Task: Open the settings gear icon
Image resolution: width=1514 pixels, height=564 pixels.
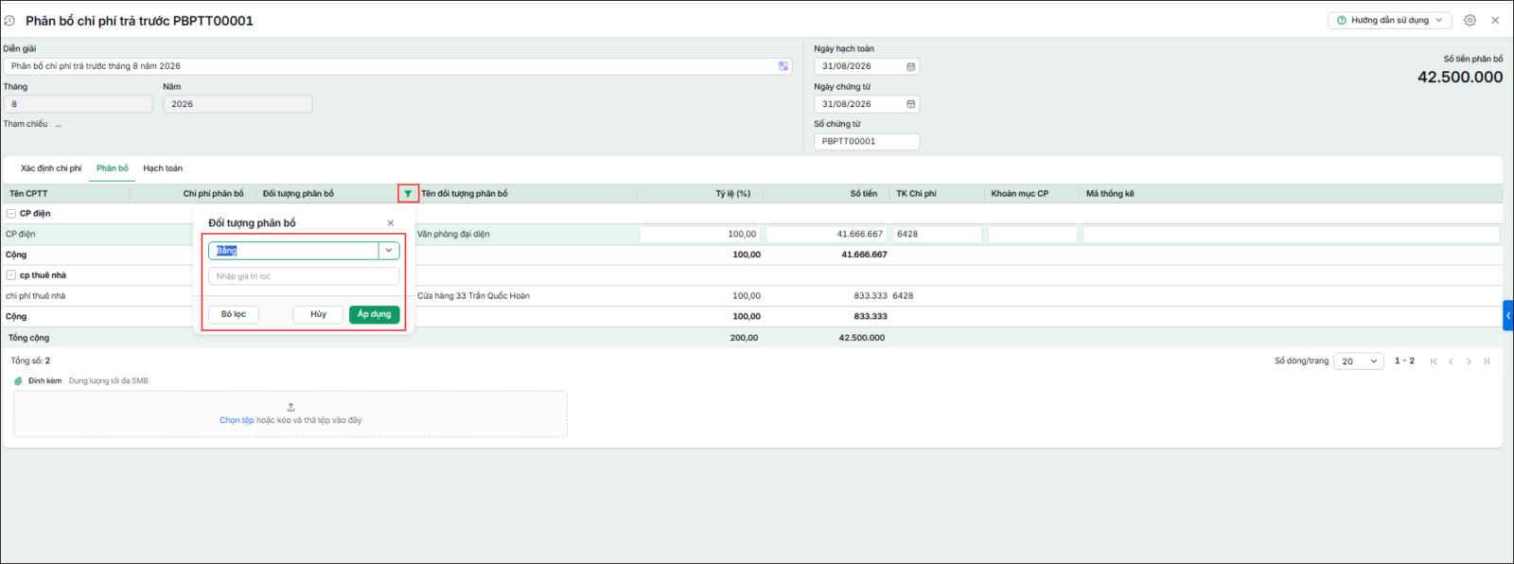Action: [1470, 20]
